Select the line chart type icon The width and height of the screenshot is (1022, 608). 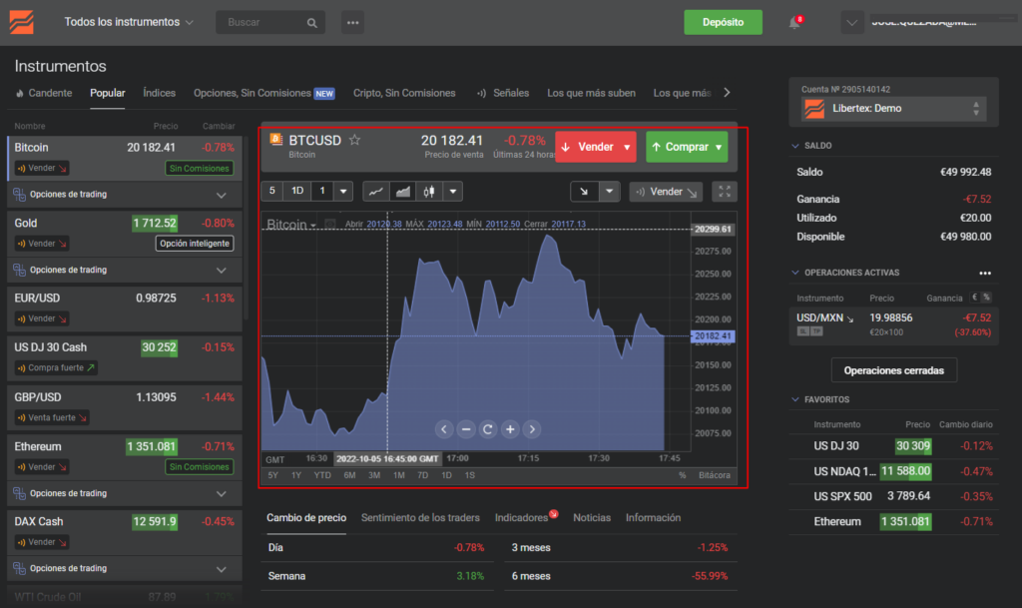click(376, 192)
